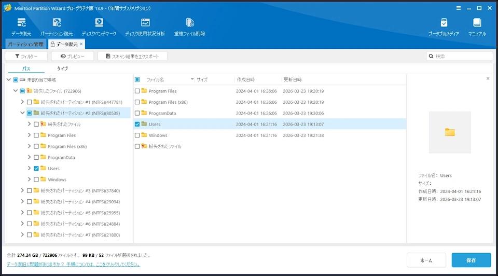Click the ホーム button
This screenshot has width=498, height=276.
[426, 260]
